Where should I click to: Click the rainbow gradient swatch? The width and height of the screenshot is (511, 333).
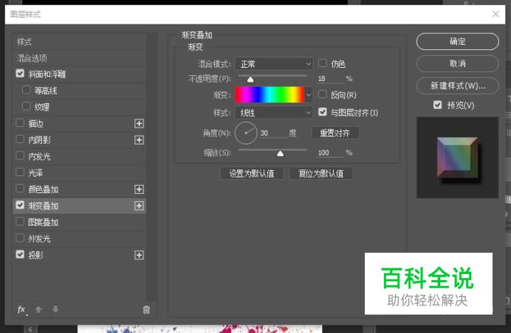pos(270,95)
